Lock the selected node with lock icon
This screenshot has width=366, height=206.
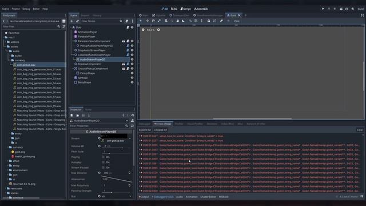[x=208, y=21]
